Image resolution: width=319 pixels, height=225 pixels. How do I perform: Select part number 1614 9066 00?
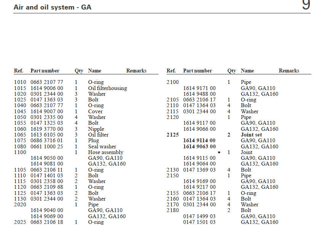199,129
